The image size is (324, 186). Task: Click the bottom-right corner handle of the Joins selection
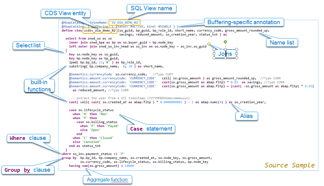pos(237,58)
